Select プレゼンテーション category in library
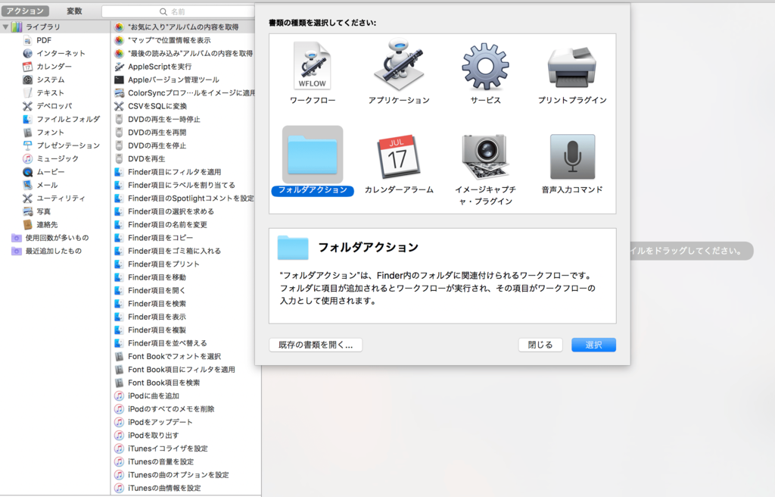This screenshot has width=775, height=497. point(67,145)
